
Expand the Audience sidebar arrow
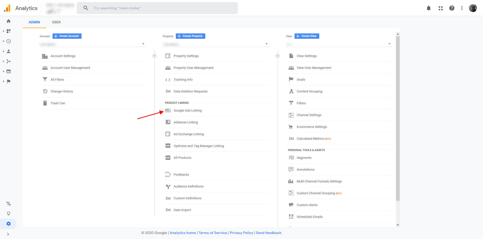4,51
